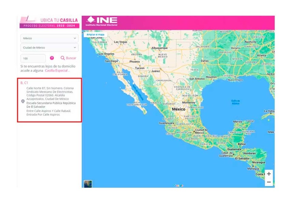Expand the Ciudad de México state dropdown
The image size is (297, 198).
coord(49,47)
